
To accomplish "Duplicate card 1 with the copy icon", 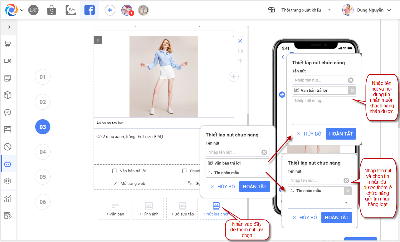I will (240, 51).
